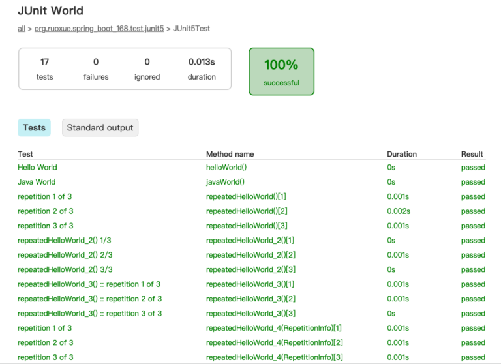Click the Java World test name
The width and height of the screenshot is (501, 364).
pyautogui.click(x=37, y=182)
